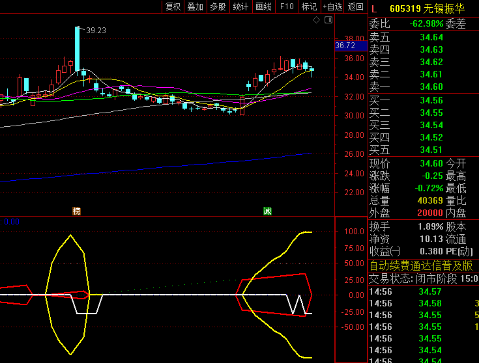Click the 38.00 price axis label

pos(354,38)
